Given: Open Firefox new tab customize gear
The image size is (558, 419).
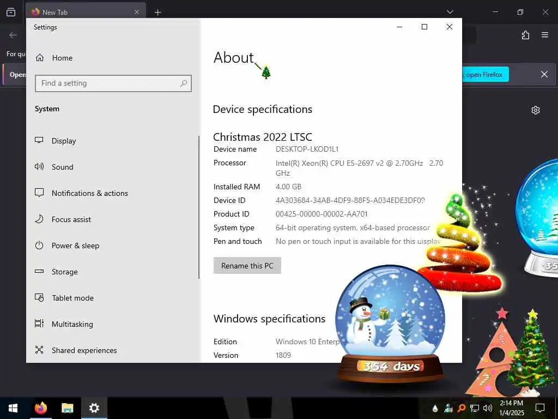Looking at the screenshot, I should coord(536,110).
